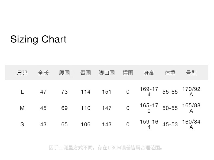The image size is (214, 160).
Task: Select the size M row label
Action: (x=22, y=108)
